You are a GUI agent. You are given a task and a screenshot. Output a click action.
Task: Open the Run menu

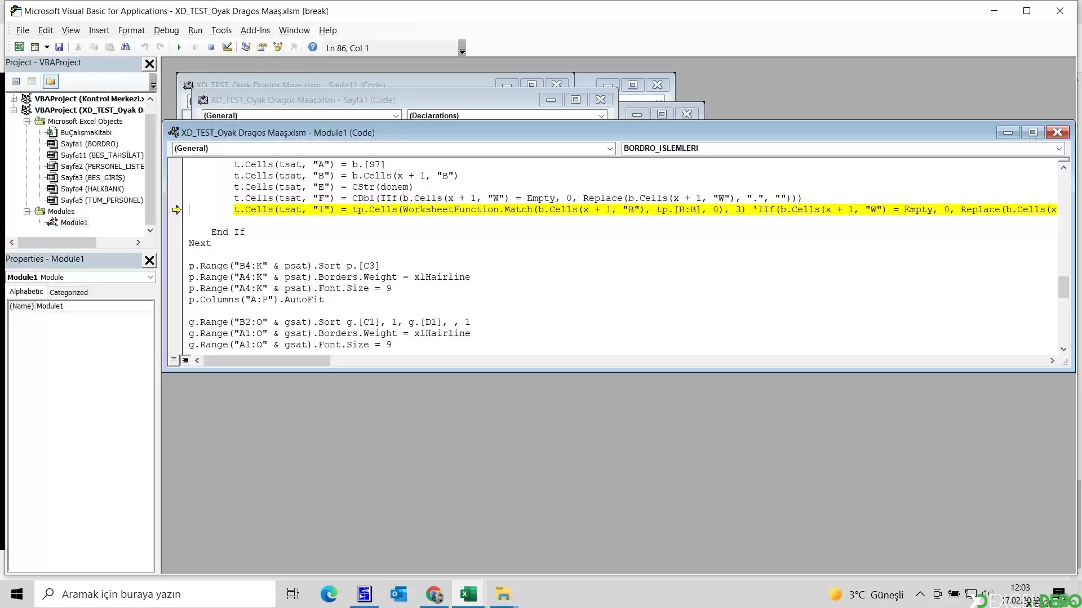(195, 30)
